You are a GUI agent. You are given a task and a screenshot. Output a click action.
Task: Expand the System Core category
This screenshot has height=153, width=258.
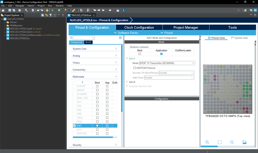point(95,49)
